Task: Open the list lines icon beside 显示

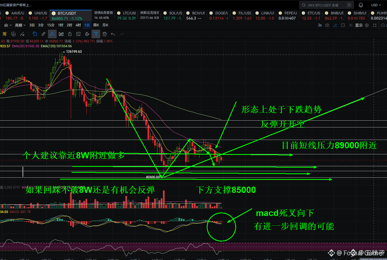Action: (x=351, y=25)
